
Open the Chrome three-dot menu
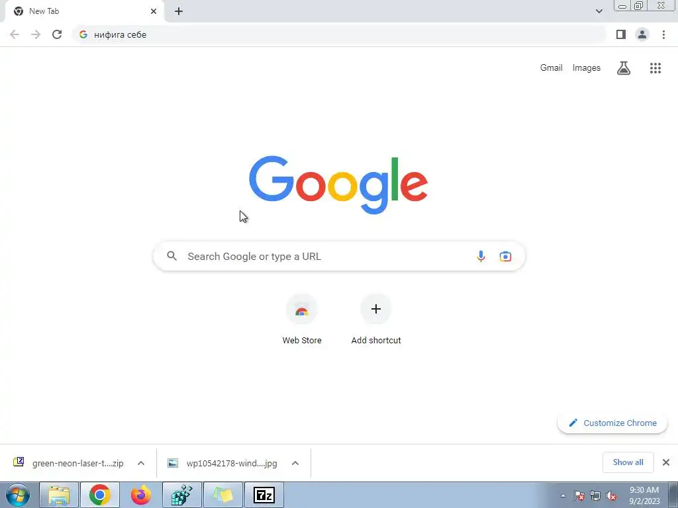tap(663, 34)
